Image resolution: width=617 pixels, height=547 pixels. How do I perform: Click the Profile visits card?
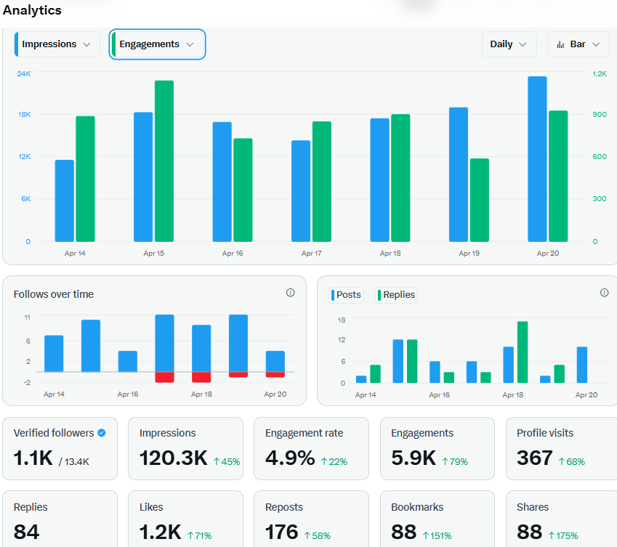[x=562, y=448]
